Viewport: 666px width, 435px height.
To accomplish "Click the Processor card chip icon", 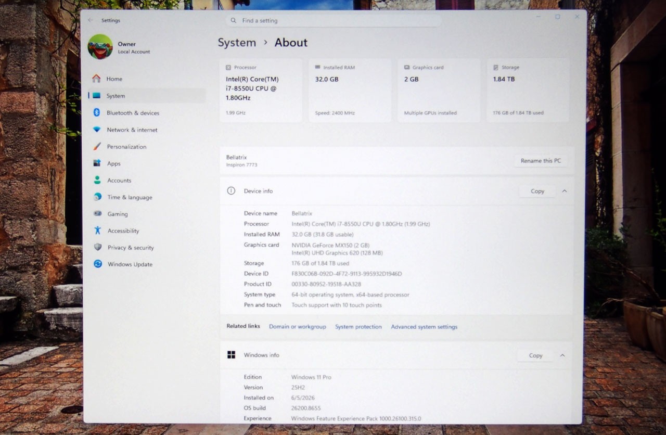I will [x=228, y=67].
